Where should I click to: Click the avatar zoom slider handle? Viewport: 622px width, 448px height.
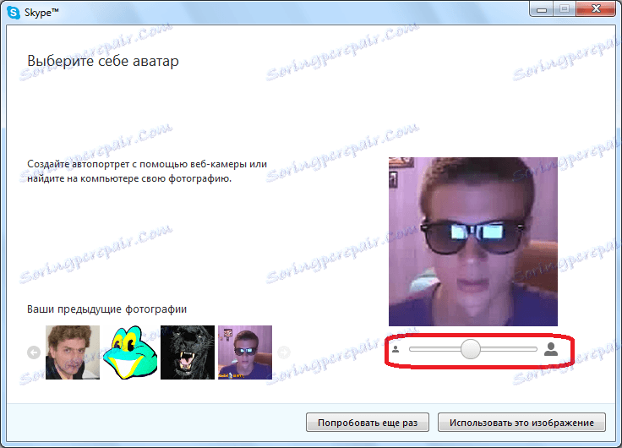471,349
